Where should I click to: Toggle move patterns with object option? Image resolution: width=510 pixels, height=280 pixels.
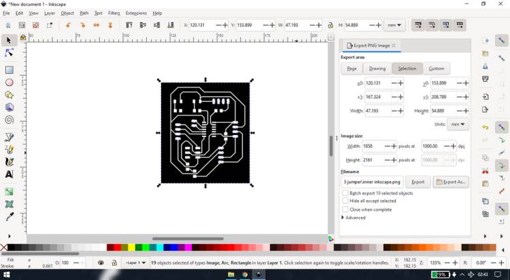460,25
